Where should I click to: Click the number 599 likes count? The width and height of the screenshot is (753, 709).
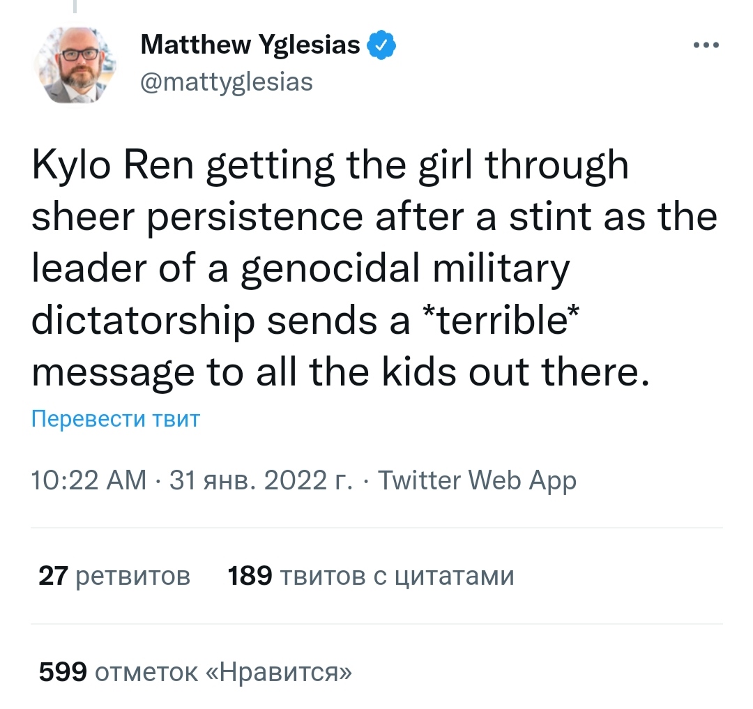click(63, 671)
